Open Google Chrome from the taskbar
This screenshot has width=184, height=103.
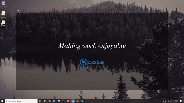pos(49,101)
